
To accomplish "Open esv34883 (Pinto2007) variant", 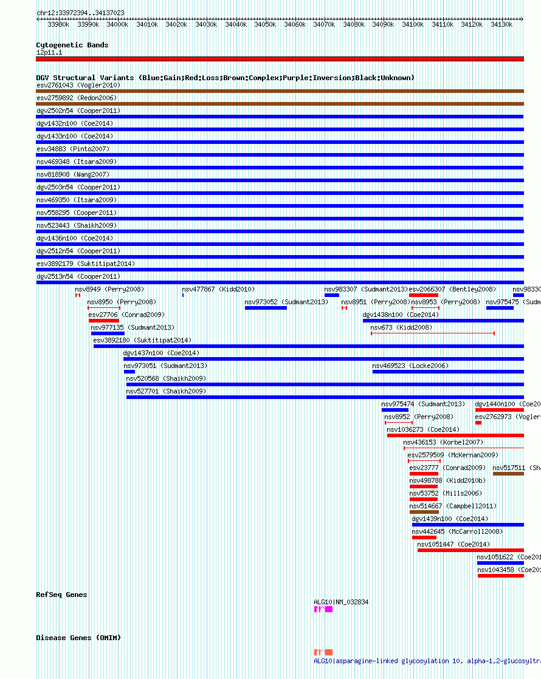I will (x=73, y=149).
